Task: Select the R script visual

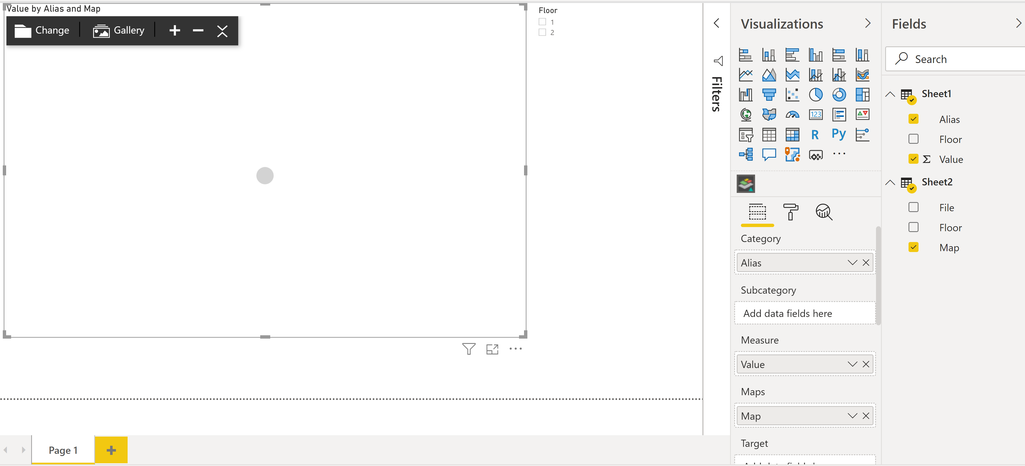Action: (815, 134)
